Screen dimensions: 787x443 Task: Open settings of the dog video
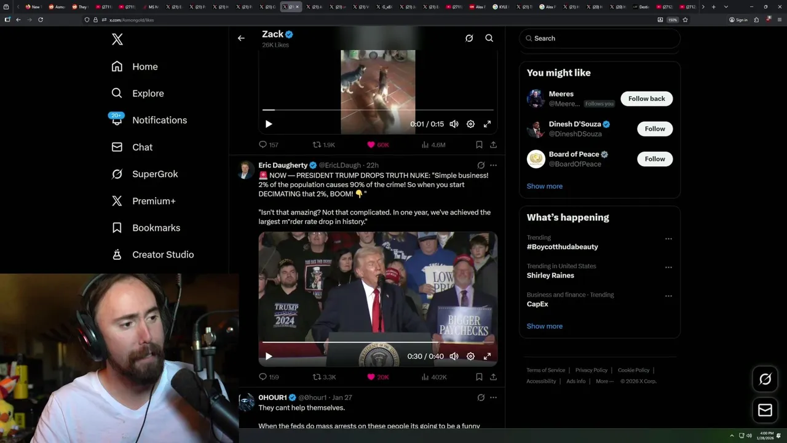click(x=470, y=124)
